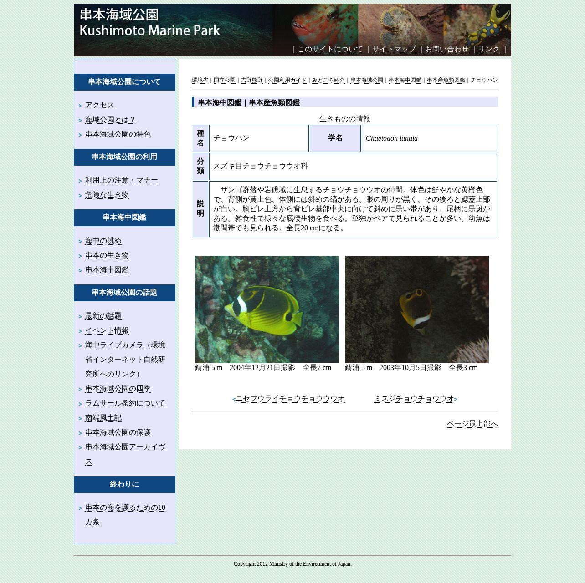Open the サイトマップ header link
The height and width of the screenshot is (583, 585).
(394, 49)
